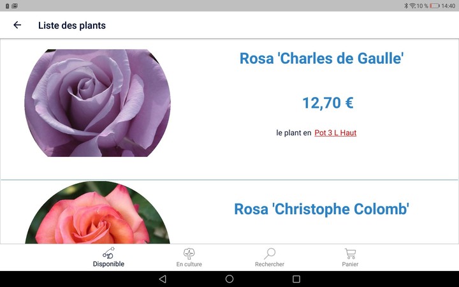Open Rosa 'Charles de Gaulle' title
459x287 pixels.
coord(322,59)
